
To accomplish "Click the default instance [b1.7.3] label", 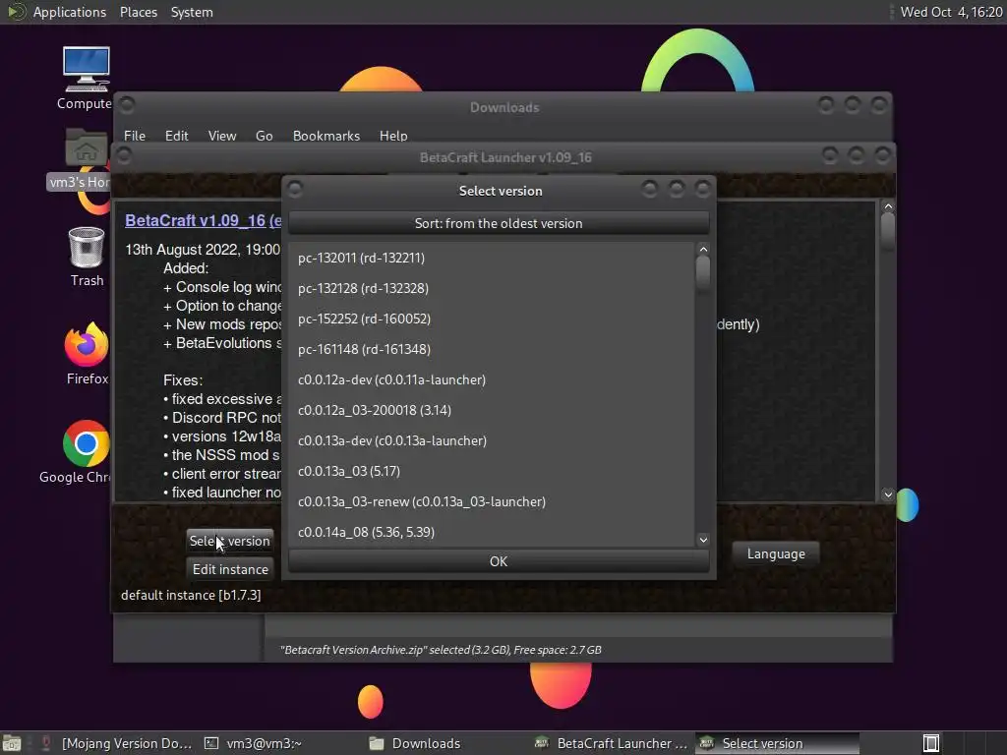I will click(x=191, y=595).
